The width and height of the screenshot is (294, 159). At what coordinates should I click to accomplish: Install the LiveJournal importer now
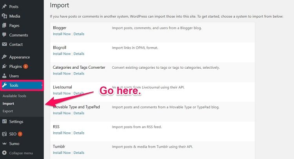pos(62,93)
